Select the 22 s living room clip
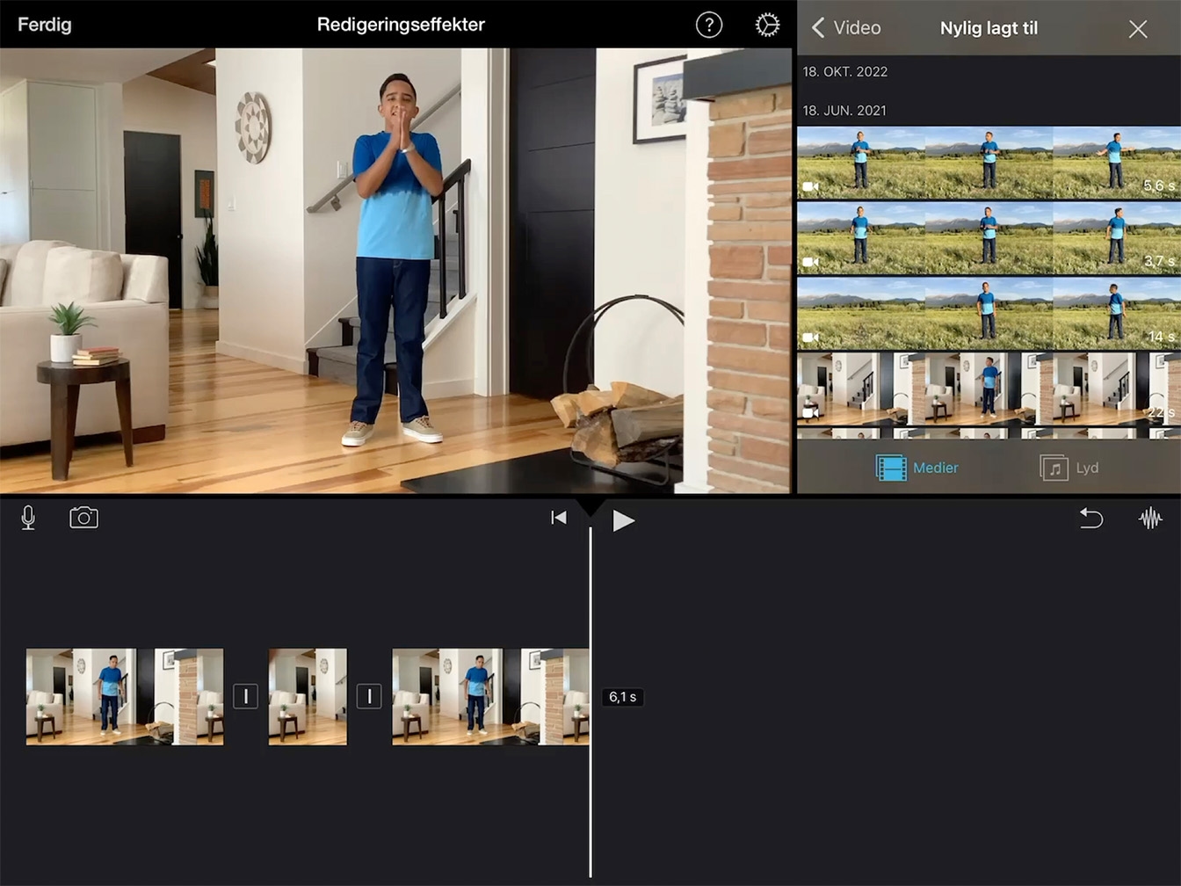 point(989,389)
